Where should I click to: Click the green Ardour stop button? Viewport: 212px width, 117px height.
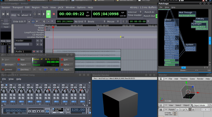pos(48,14)
